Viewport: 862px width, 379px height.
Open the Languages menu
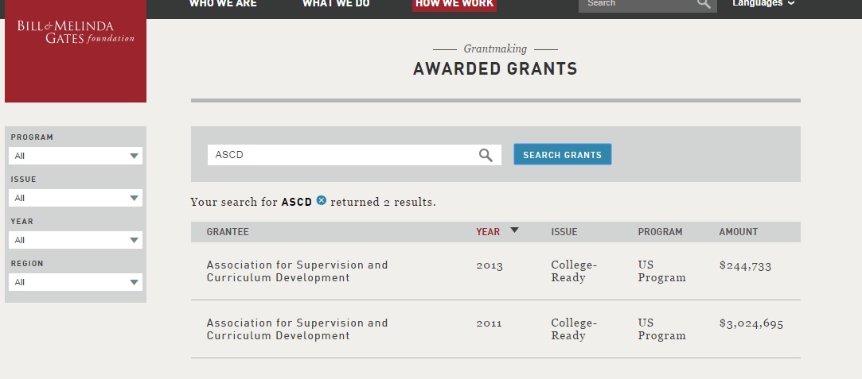(763, 4)
